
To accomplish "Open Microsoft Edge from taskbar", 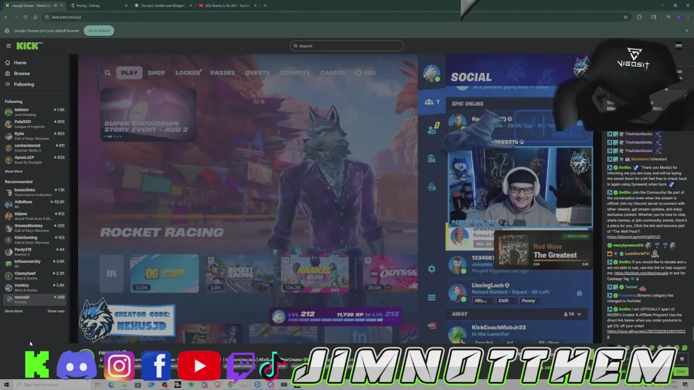I will pyautogui.click(x=111, y=385).
